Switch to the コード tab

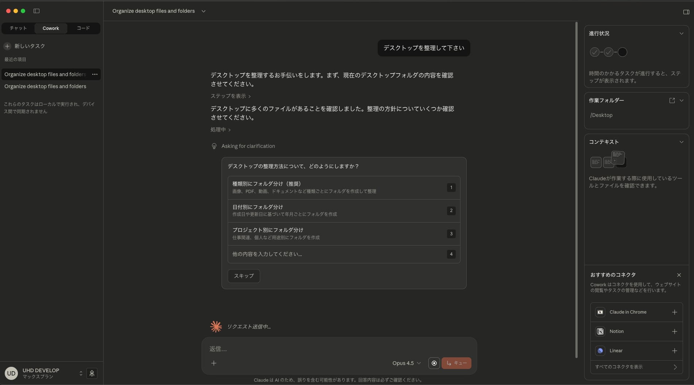click(83, 28)
